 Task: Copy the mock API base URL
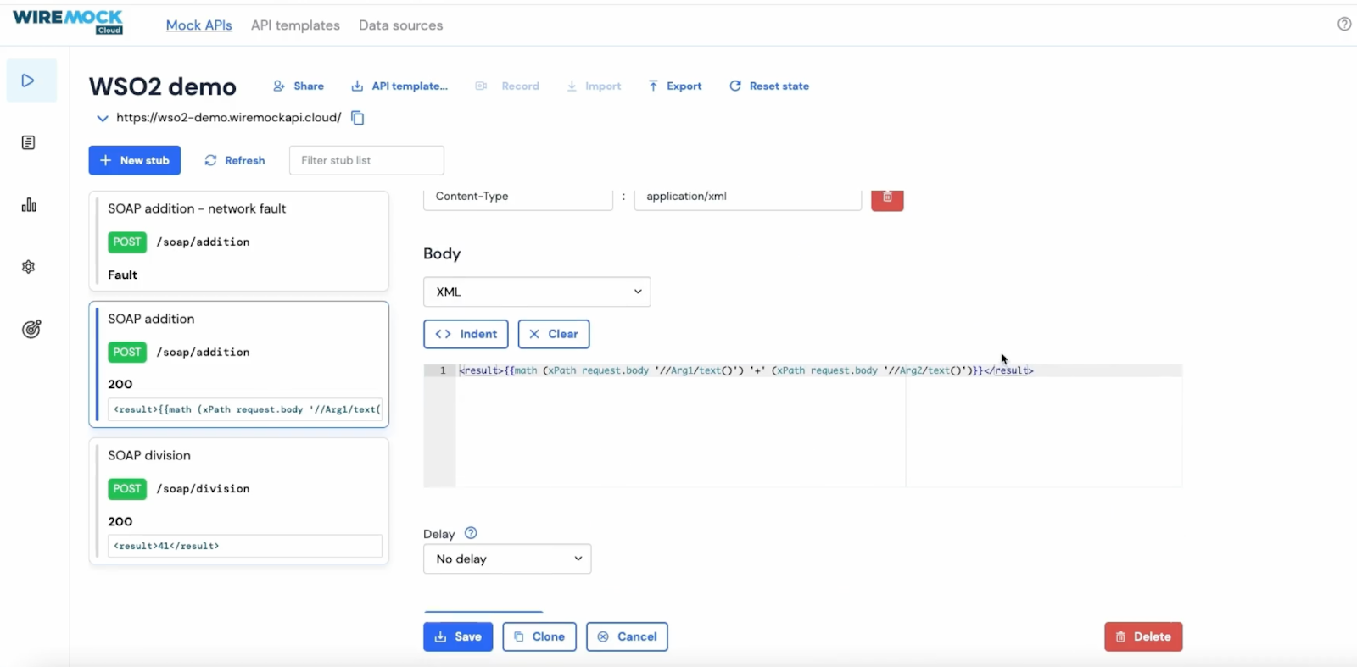pos(358,118)
